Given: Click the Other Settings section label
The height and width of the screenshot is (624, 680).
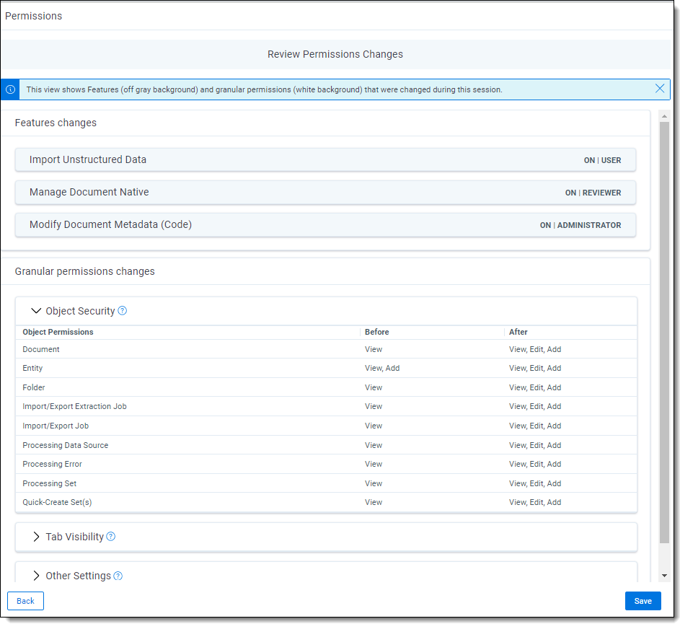Looking at the screenshot, I should (78, 576).
